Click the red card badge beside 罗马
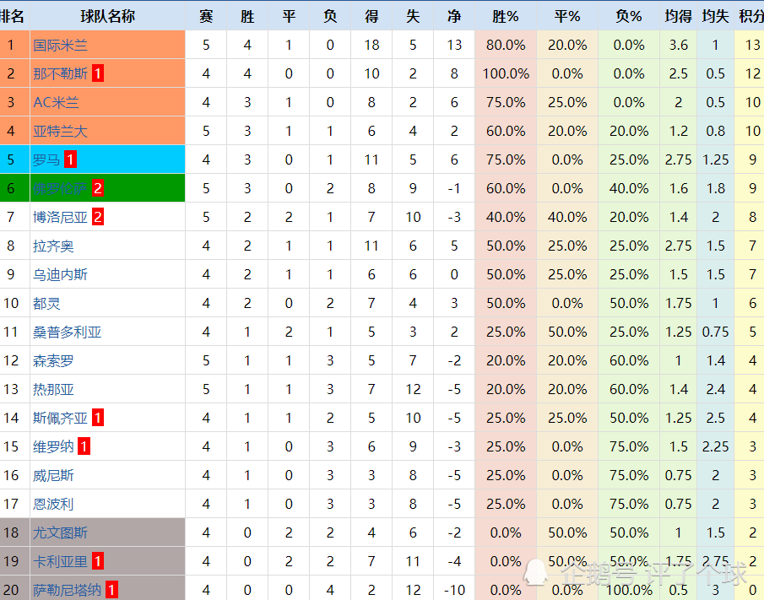The height and width of the screenshot is (600, 764). [x=70, y=159]
